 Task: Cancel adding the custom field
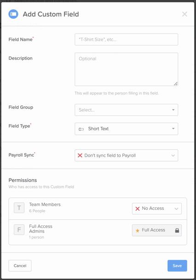pyautogui.click(x=20, y=266)
